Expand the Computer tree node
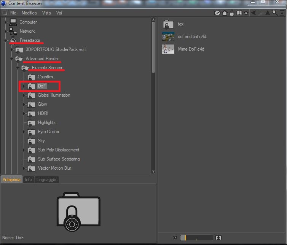 [x=6, y=22]
